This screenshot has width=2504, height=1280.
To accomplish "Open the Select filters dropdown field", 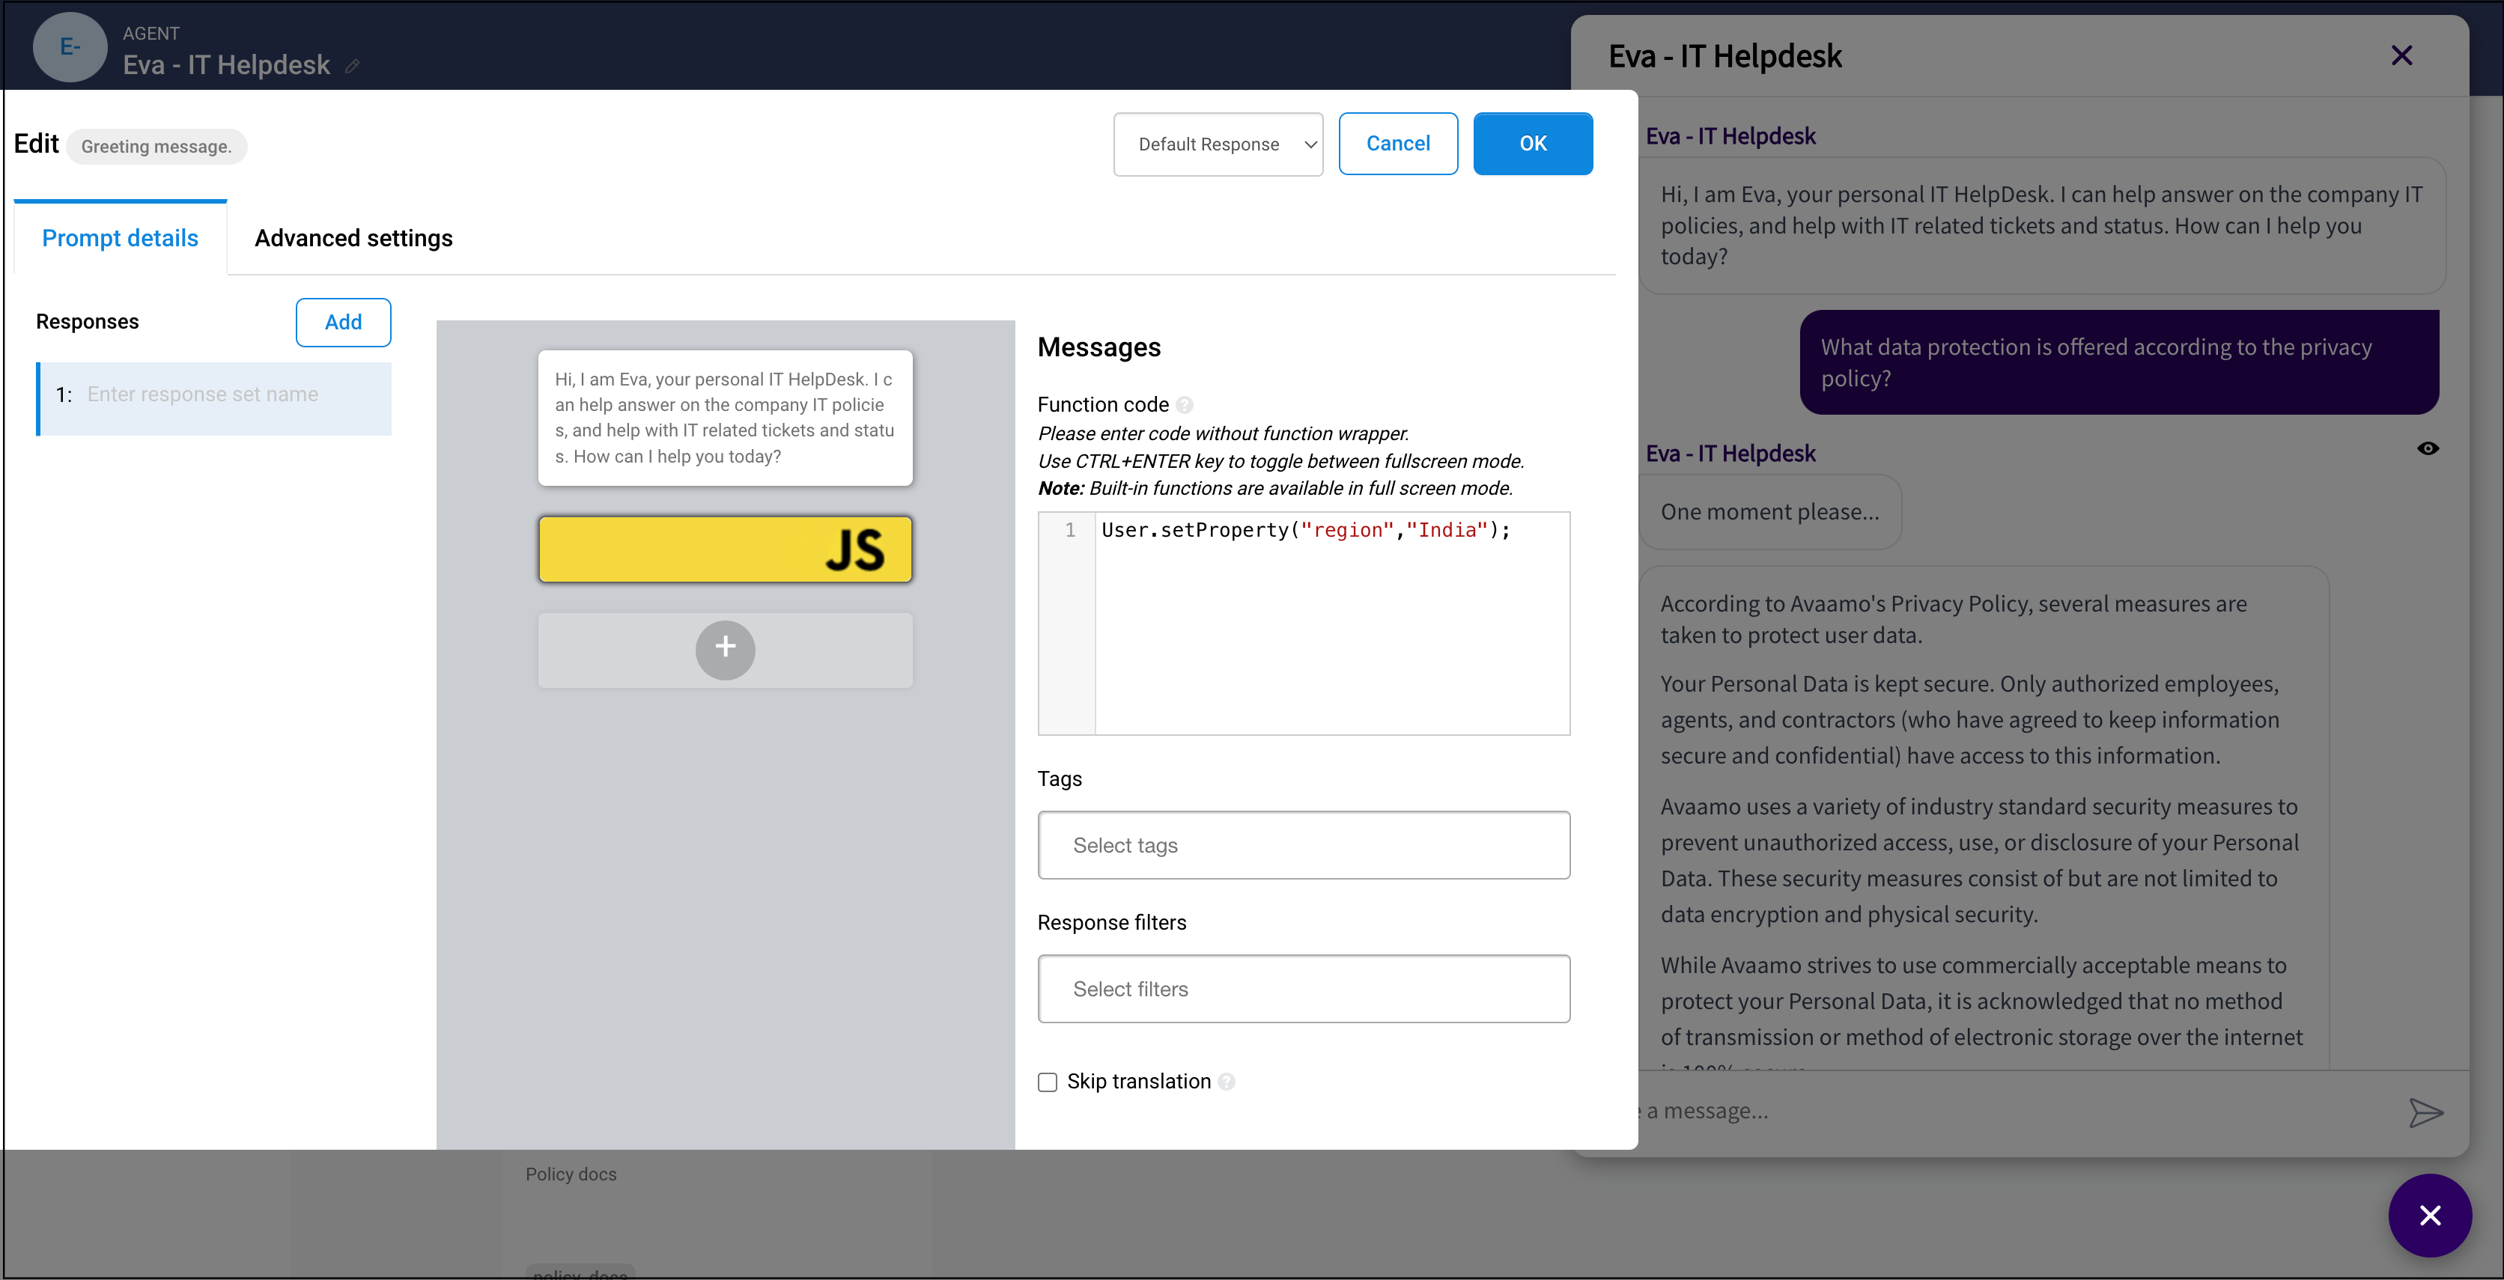I will (x=1304, y=988).
